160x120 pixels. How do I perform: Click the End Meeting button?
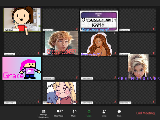145,113
